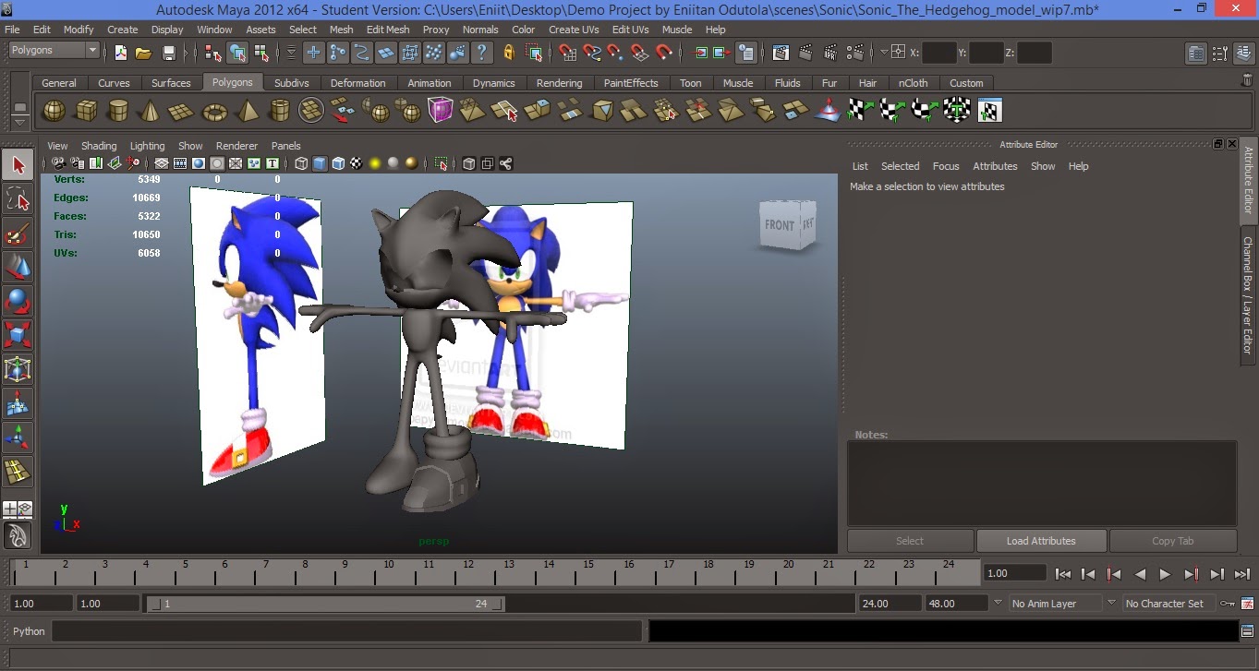Create a polygon torus from the shelf
The width and height of the screenshot is (1259, 671).
coord(214,112)
